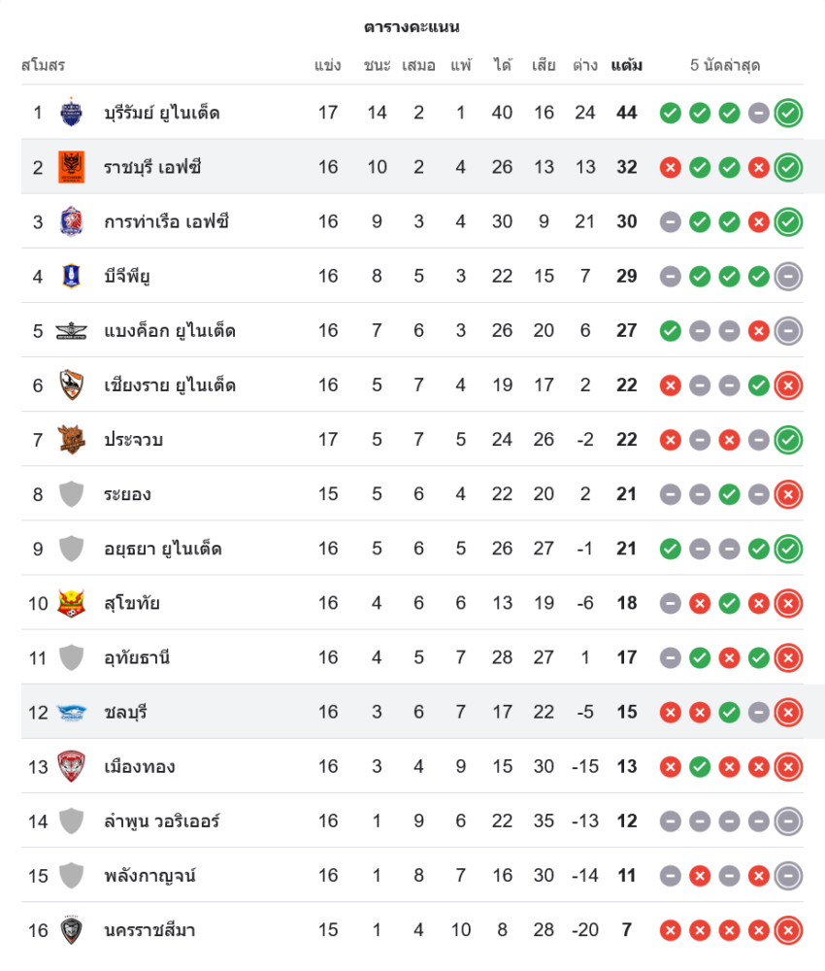Click the circled draw icon in บีจีพียู row
Viewport: 825px width, 971px height.
point(788,277)
